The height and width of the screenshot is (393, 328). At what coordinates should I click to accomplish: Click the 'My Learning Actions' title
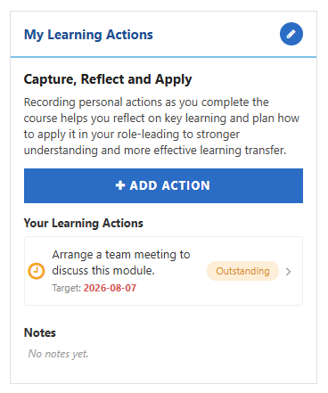(88, 35)
